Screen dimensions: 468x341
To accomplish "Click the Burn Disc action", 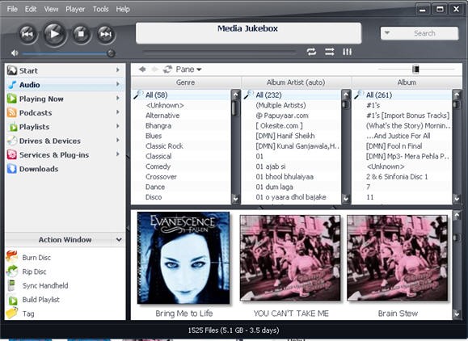I will [36, 258].
